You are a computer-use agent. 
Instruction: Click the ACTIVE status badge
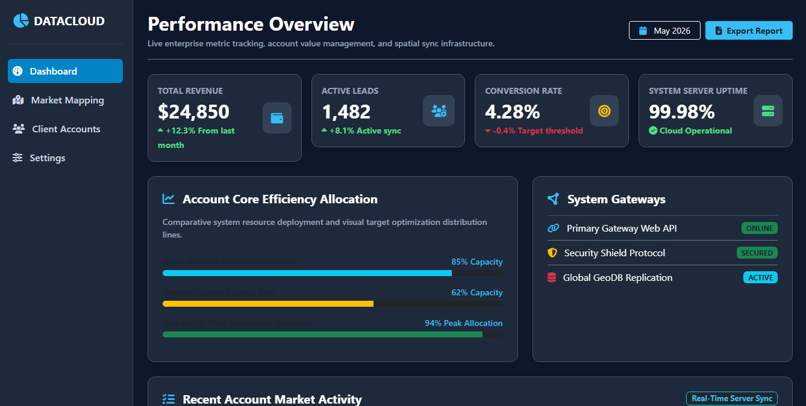[760, 277]
